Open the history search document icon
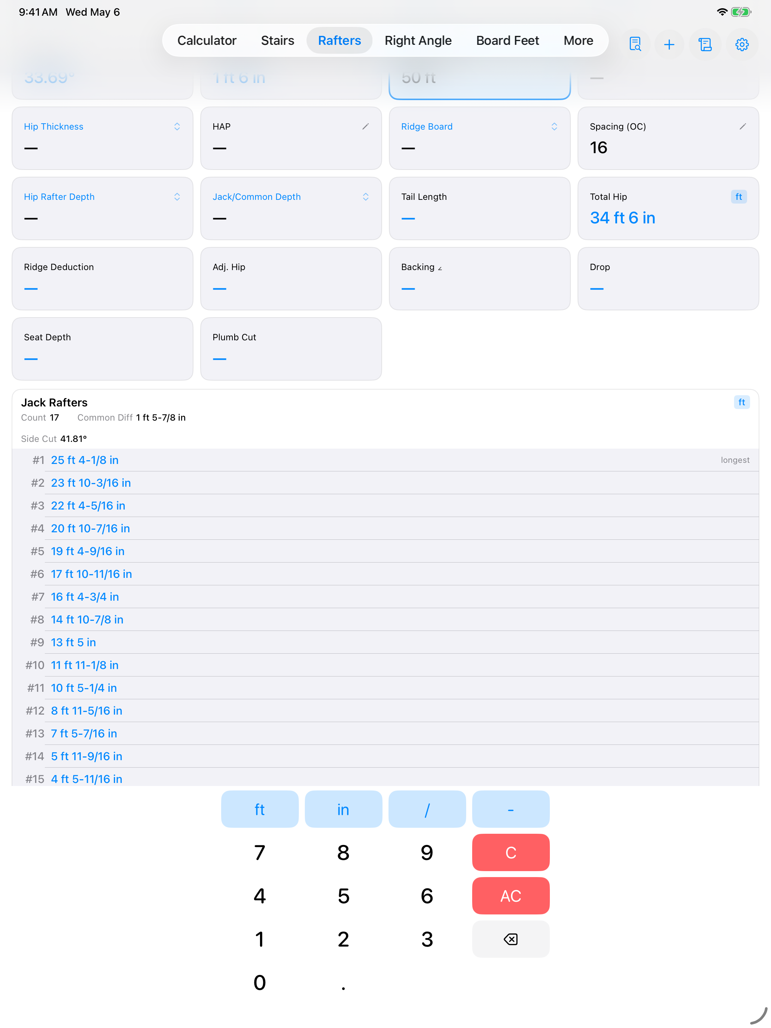The width and height of the screenshot is (771, 1028). click(x=635, y=44)
